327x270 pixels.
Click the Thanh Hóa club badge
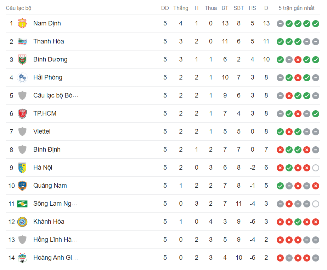click(22, 41)
